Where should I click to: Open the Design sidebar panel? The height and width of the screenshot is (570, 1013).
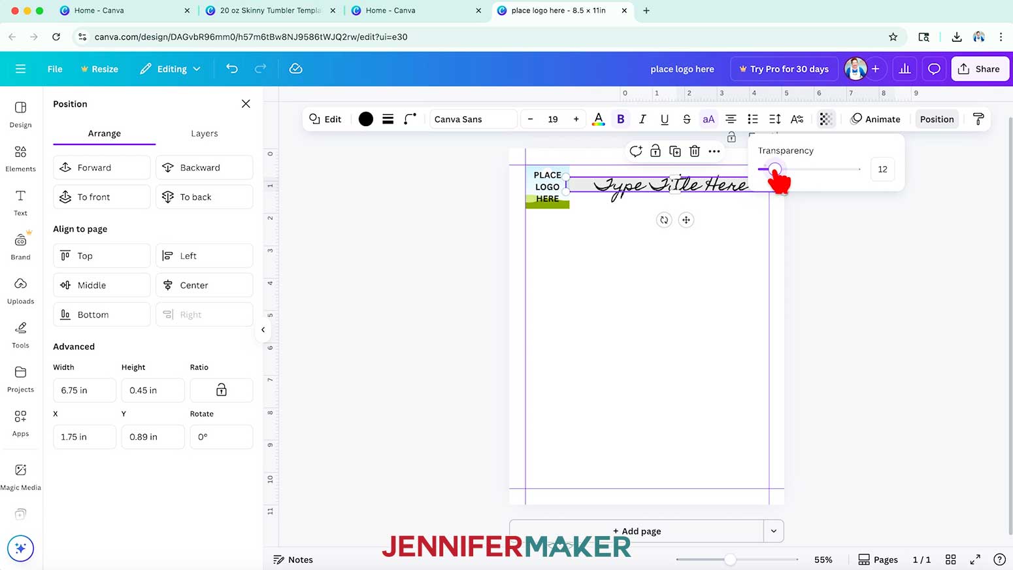pyautogui.click(x=20, y=114)
